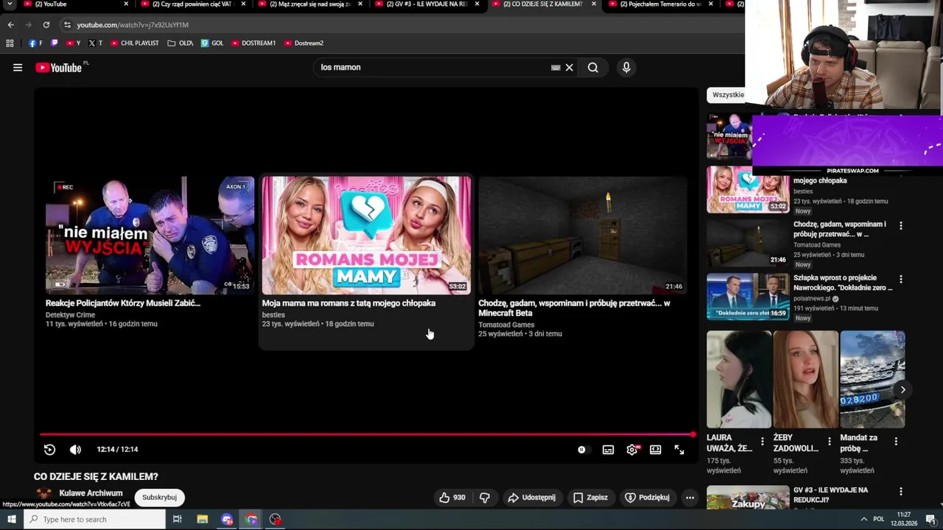943x530 pixels.
Task: Play endscreen Minecraft Beta thumbnail
Action: [x=582, y=236]
